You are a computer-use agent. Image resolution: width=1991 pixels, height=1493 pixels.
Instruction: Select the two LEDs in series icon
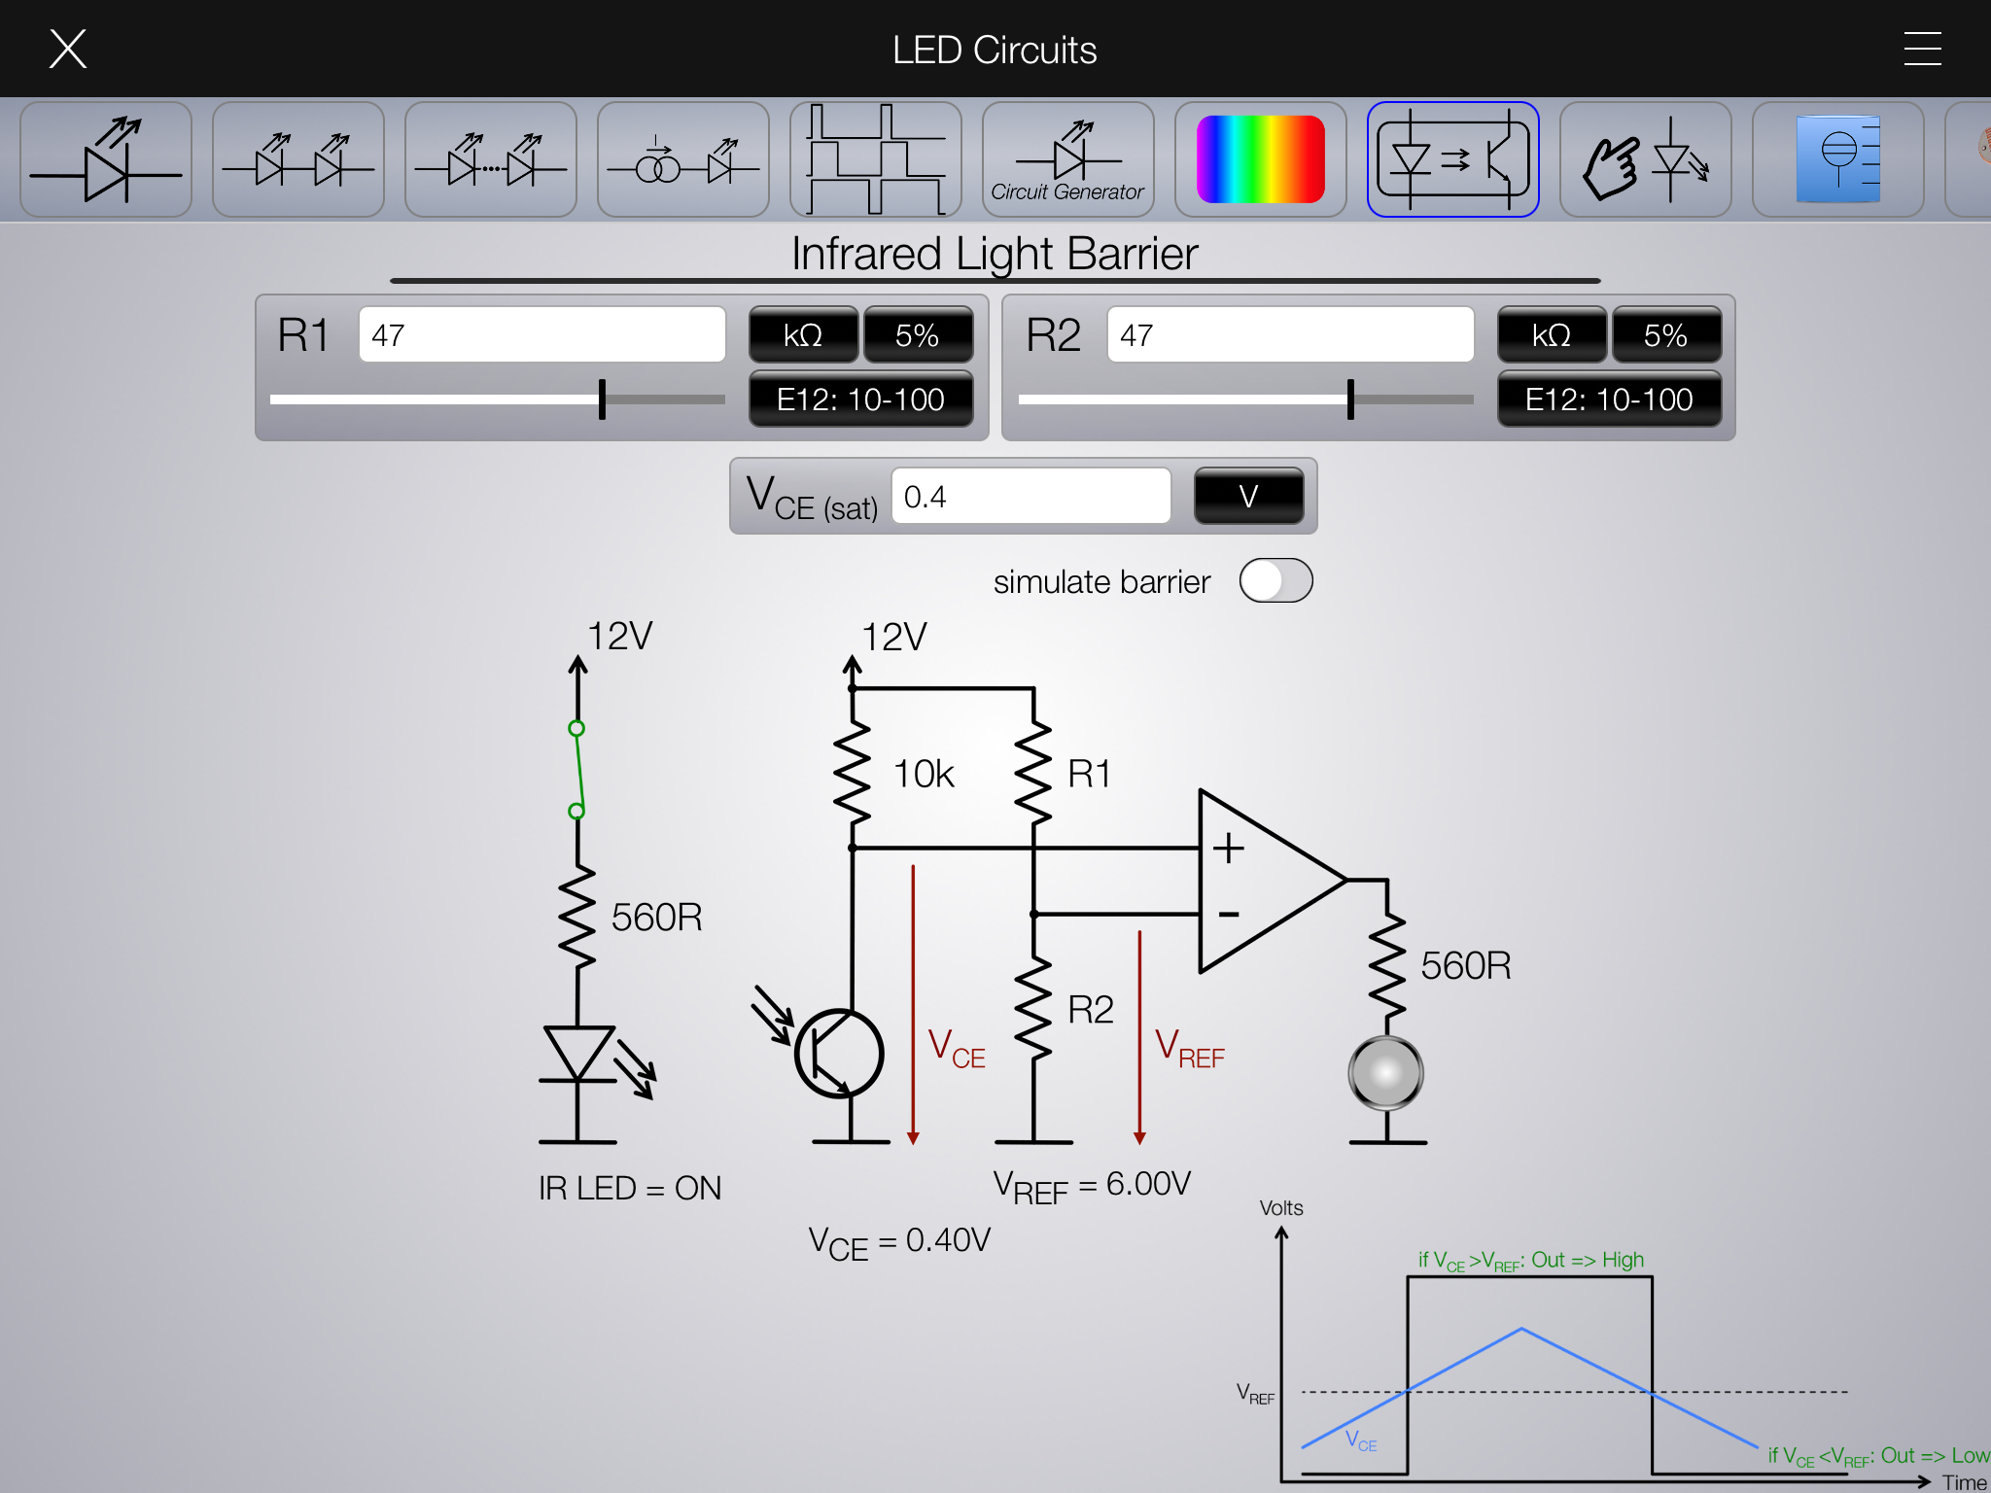click(297, 159)
